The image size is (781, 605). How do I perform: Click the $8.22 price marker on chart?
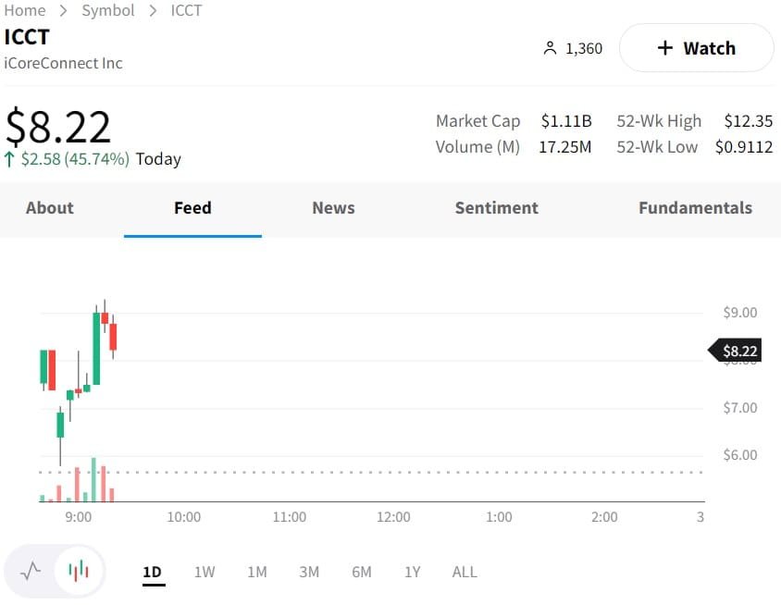point(738,351)
